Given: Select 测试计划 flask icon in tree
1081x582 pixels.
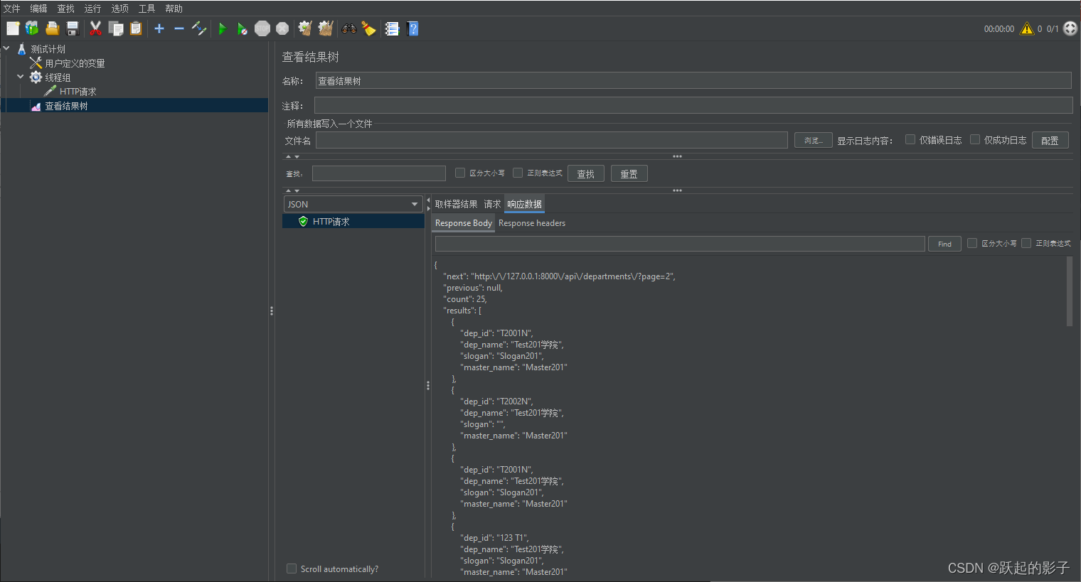Looking at the screenshot, I should pos(21,49).
